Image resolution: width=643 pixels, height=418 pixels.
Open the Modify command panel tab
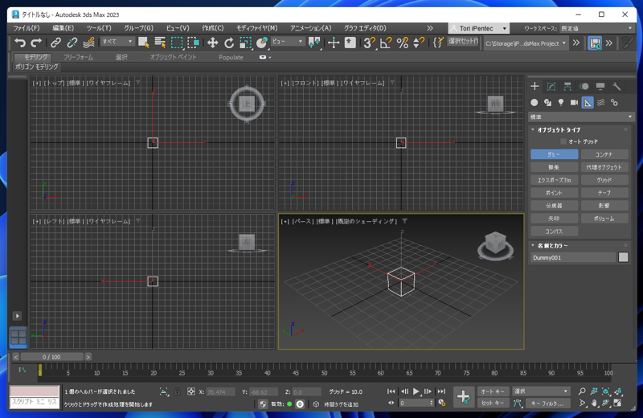[551, 87]
